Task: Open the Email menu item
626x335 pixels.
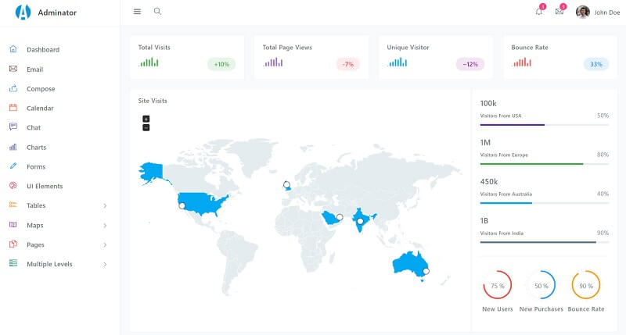Action: (x=34, y=69)
